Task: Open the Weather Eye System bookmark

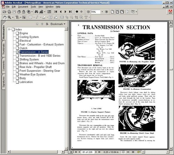Action: (x=32, y=74)
